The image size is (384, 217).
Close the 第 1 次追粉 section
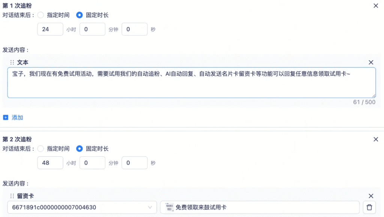click(x=376, y=6)
